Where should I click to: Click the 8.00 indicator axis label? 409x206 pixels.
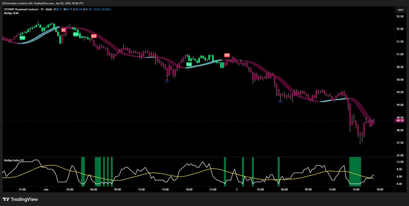coord(400,170)
